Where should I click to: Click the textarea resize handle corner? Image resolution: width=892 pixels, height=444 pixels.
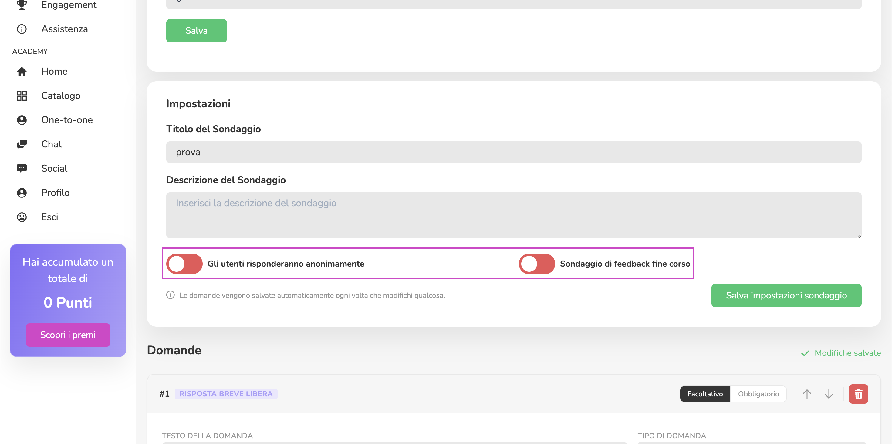[859, 235]
